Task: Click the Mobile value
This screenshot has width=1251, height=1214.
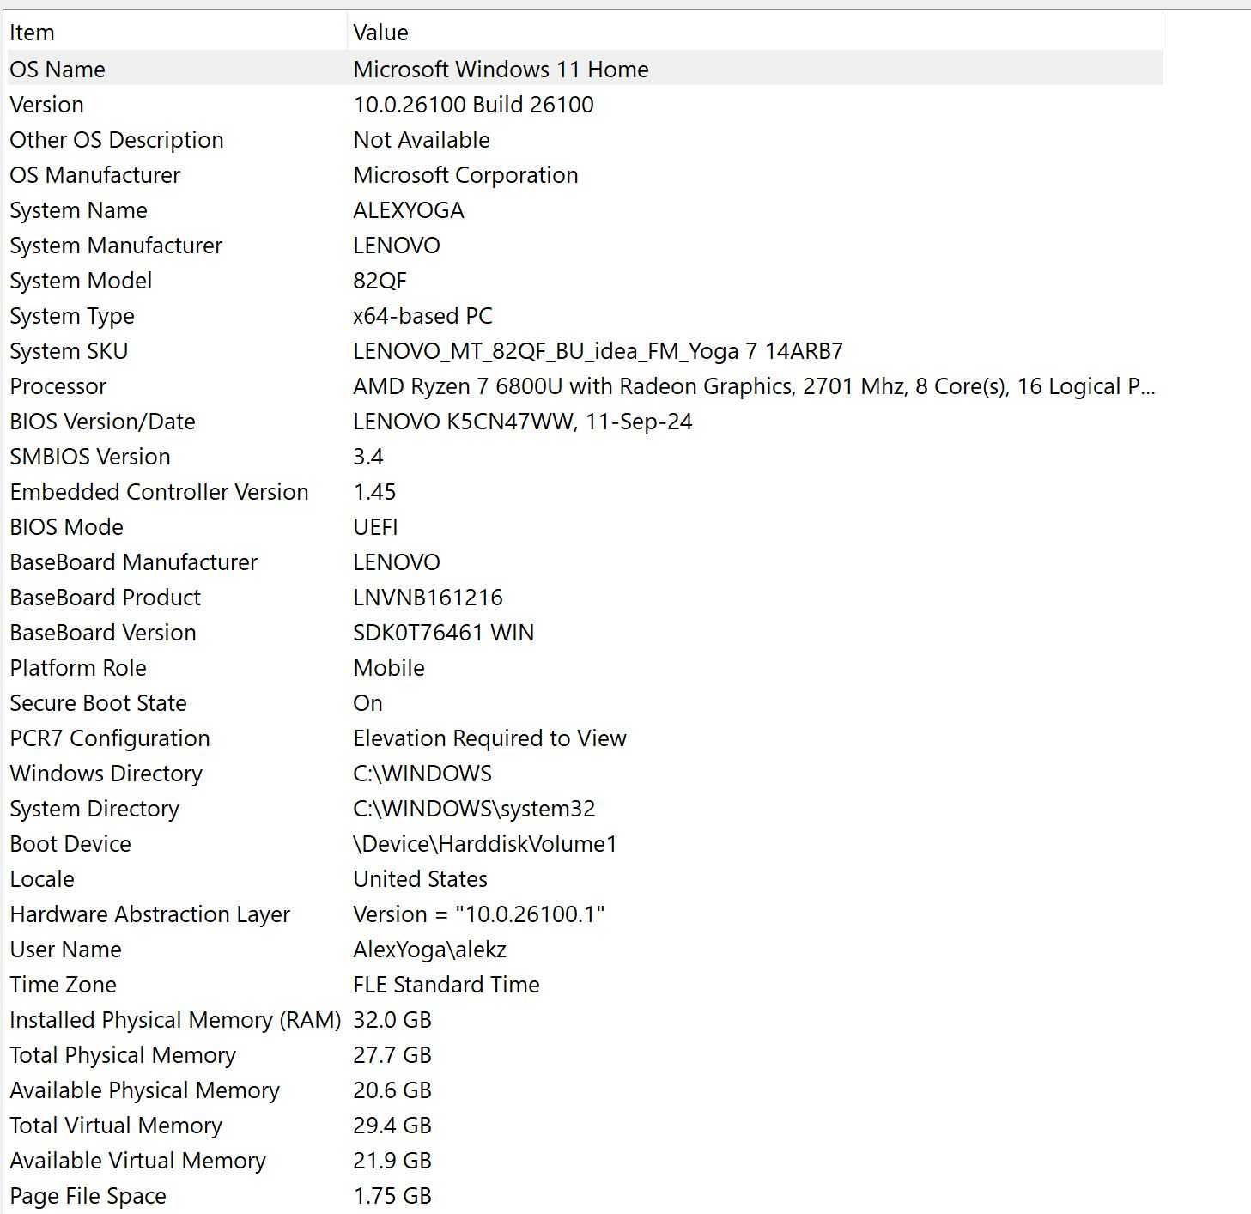Action: coord(389,667)
